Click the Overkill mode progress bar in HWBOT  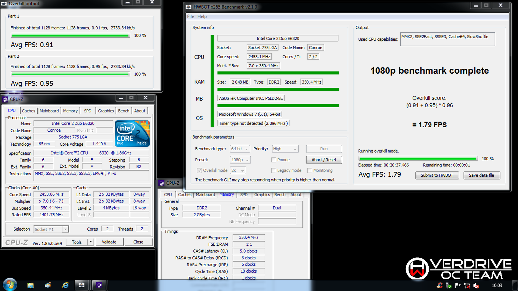418,159
